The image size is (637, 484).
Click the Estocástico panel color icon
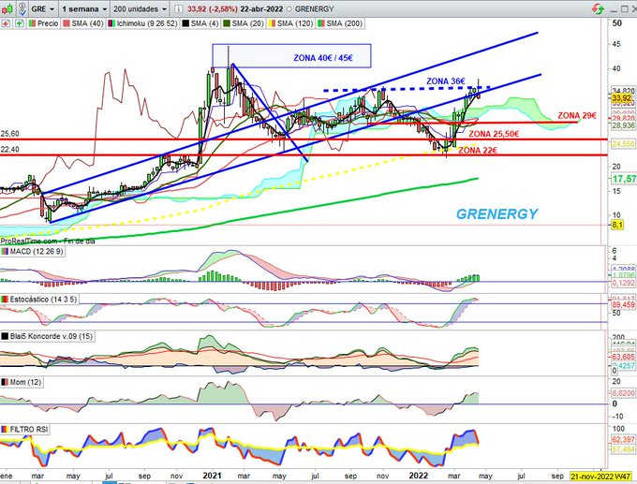click(5, 300)
